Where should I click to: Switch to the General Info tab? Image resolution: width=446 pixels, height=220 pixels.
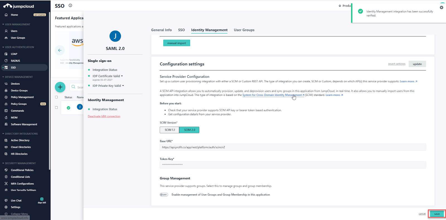click(161, 30)
